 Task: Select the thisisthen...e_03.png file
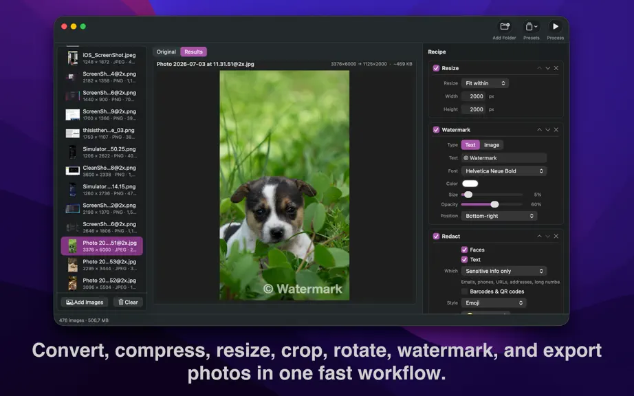click(102, 133)
